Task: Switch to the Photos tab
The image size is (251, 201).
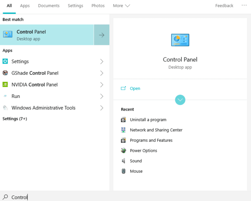Action: pos(98,6)
